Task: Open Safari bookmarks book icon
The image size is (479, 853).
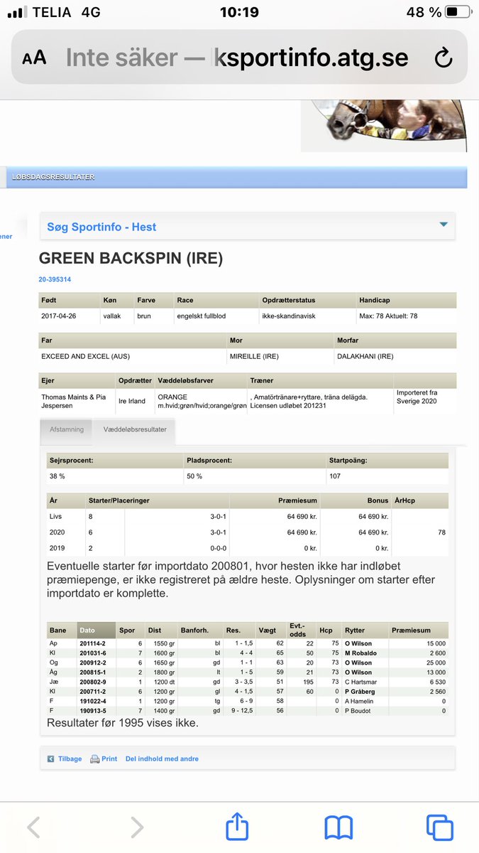Action: [x=338, y=828]
